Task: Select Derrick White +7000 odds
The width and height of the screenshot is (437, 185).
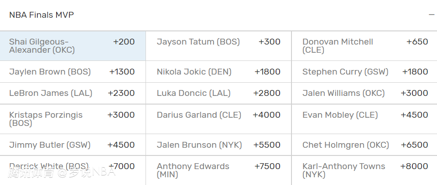Action: (x=73, y=170)
